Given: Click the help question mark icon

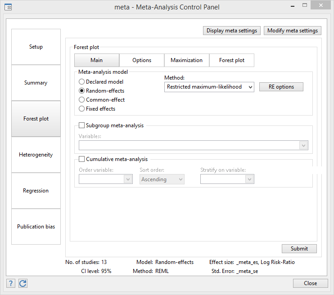Looking at the screenshot, I should pos(11,283).
